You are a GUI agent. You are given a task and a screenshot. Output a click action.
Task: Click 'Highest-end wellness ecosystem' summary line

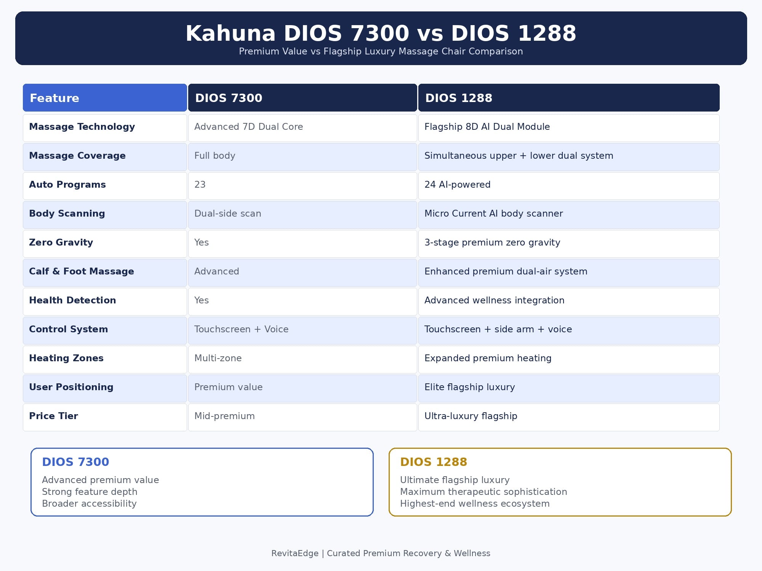coord(475,504)
